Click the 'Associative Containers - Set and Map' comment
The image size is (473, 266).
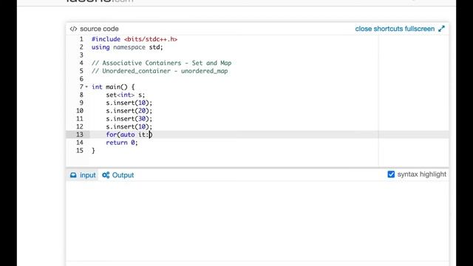pyautogui.click(x=161, y=63)
